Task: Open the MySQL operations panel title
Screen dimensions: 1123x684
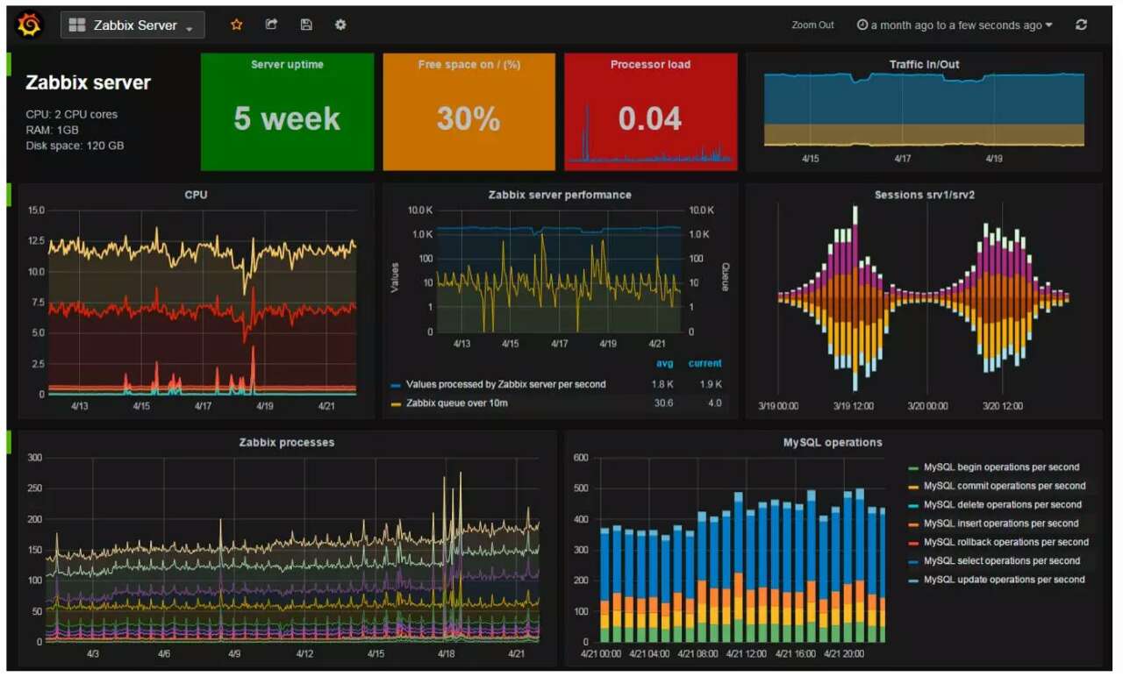Action: click(x=833, y=442)
